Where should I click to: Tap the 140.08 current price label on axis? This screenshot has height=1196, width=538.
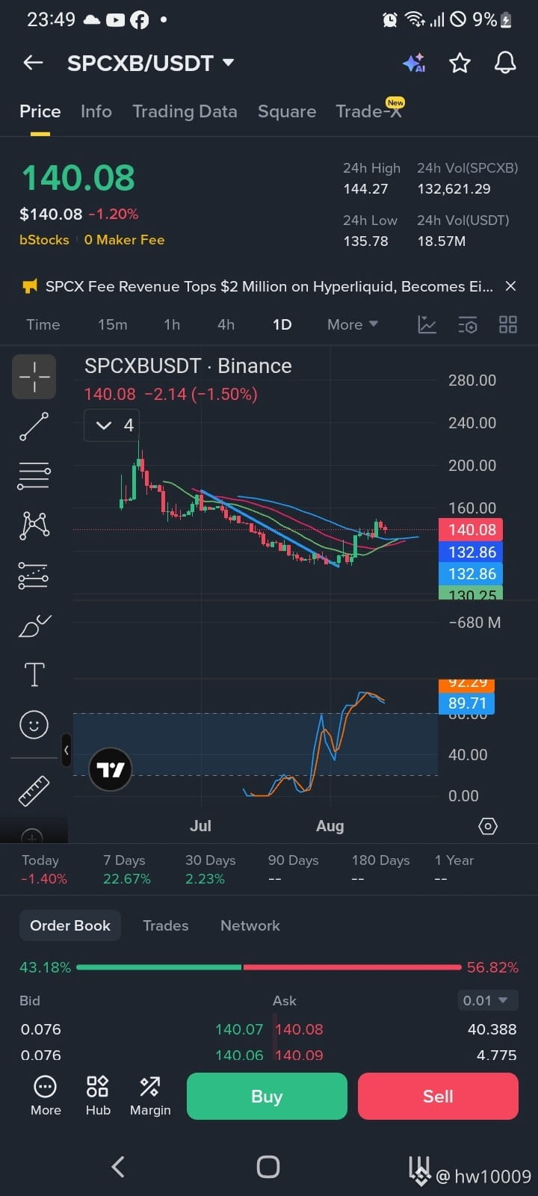click(x=471, y=529)
